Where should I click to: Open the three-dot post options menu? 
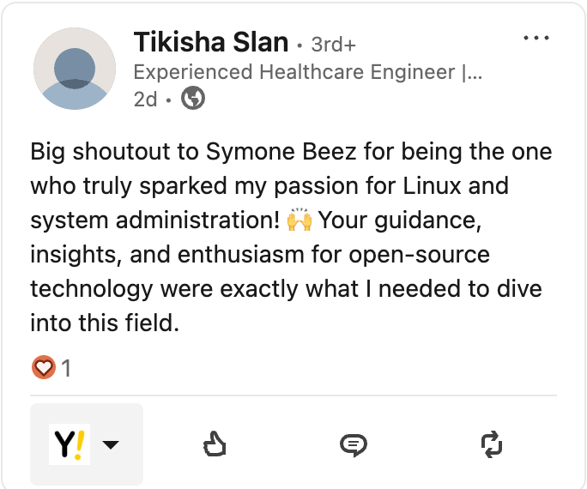pos(536,38)
